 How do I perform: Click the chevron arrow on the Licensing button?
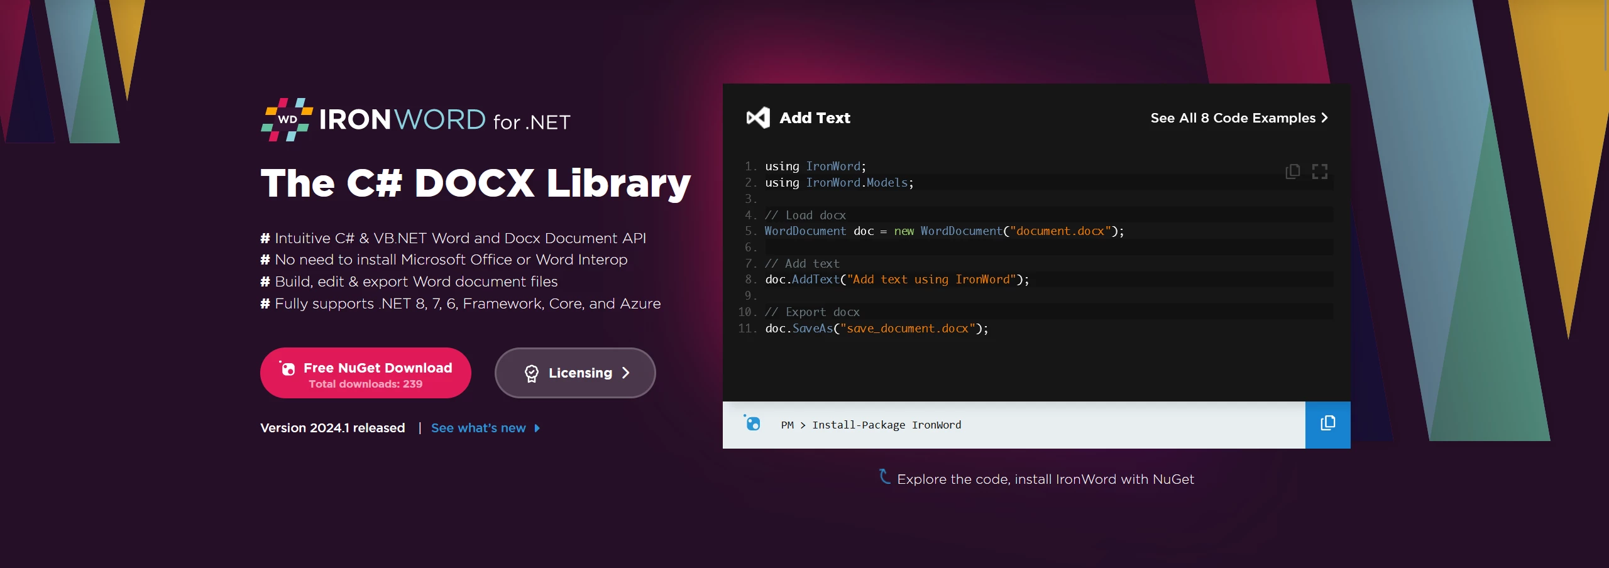pos(626,373)
